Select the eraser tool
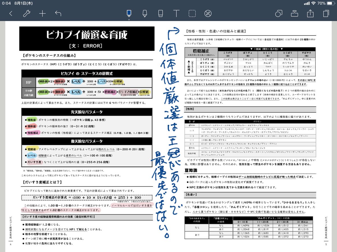Image resolution: width=337 pixels, height=252 pixels. pos(161,13)
